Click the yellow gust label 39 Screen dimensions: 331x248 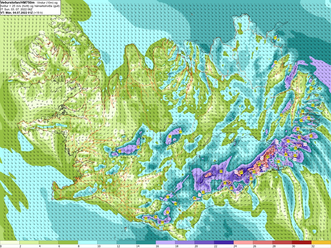click(x=251, y=179)
